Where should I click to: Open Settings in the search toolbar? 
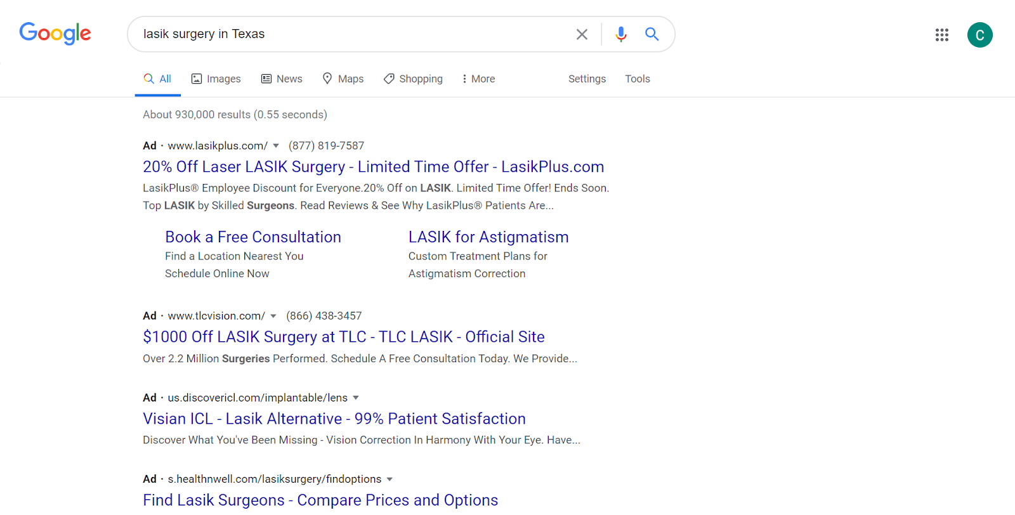587,79
